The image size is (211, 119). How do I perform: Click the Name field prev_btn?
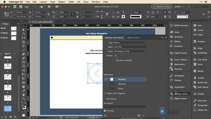(130, 47)
